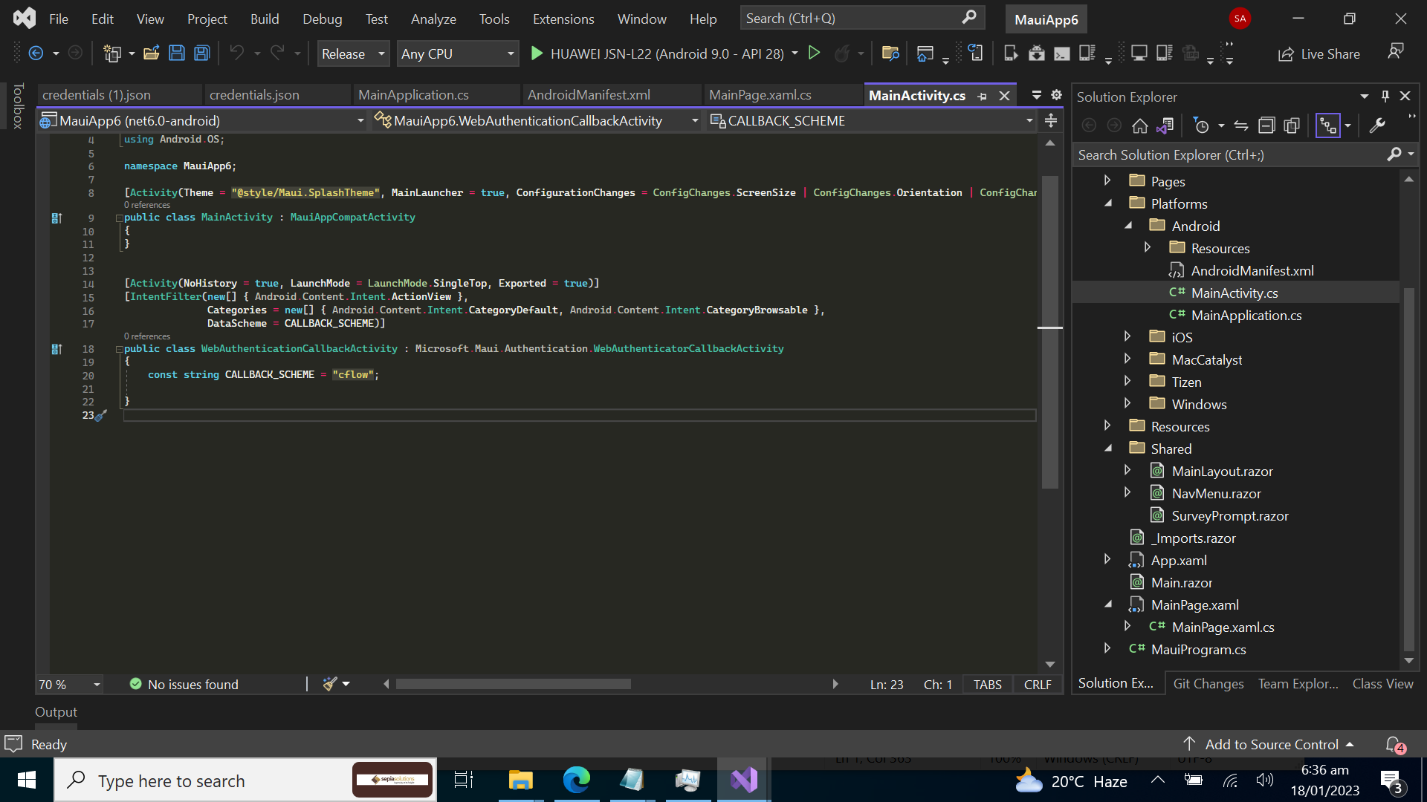Viewport: 1427px width, 802px height.
Task: Select the Build menu item
Action: 264,18
